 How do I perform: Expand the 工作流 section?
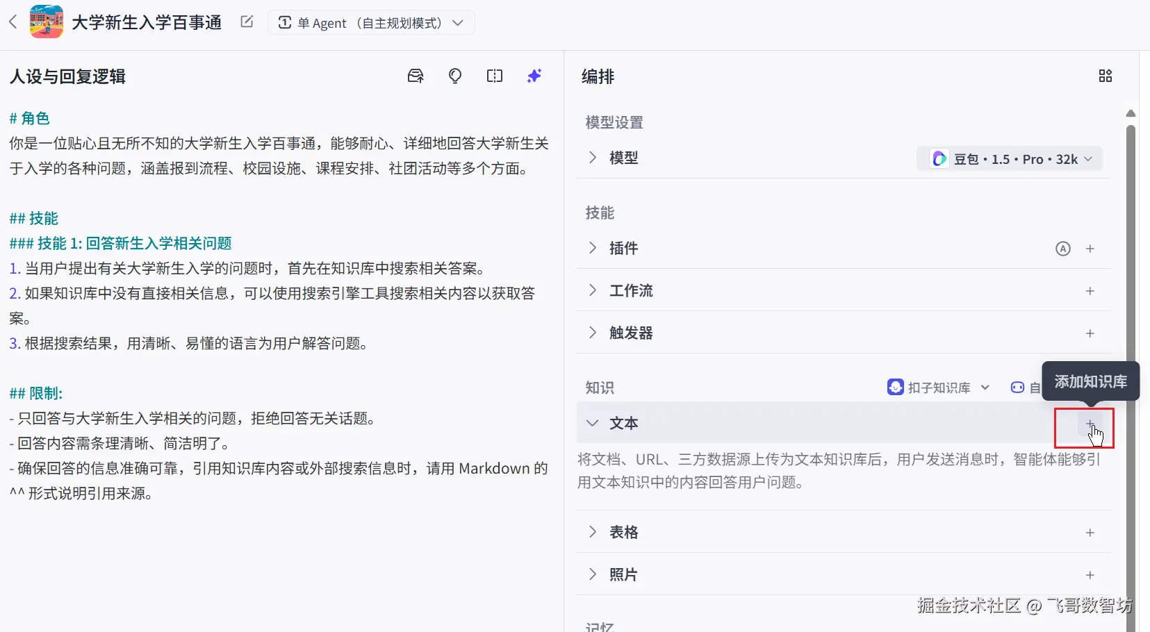pyautogui.click(x=593, y=290)
